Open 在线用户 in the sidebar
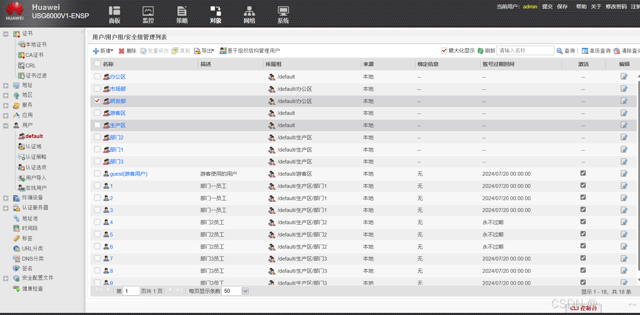 pos(36,188)
